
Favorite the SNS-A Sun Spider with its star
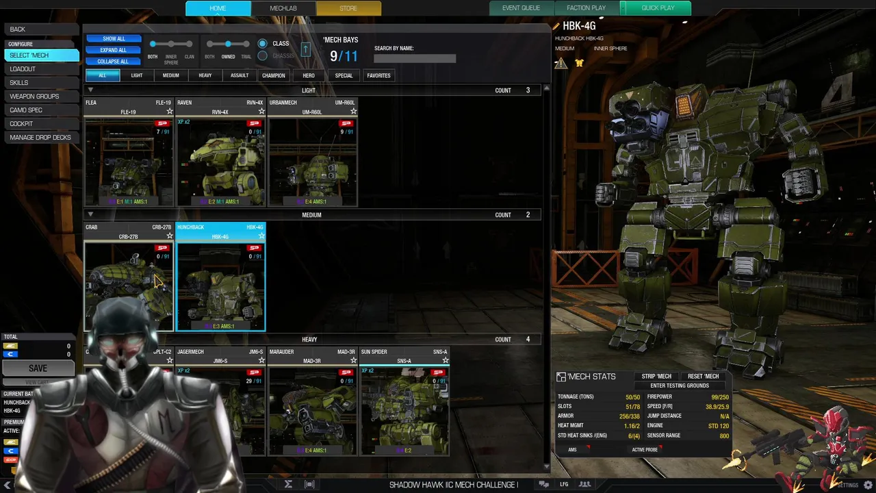point(446,360)
